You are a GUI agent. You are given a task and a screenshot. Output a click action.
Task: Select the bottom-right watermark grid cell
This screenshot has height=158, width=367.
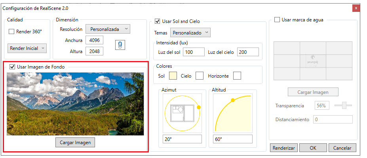coord(339,74)
